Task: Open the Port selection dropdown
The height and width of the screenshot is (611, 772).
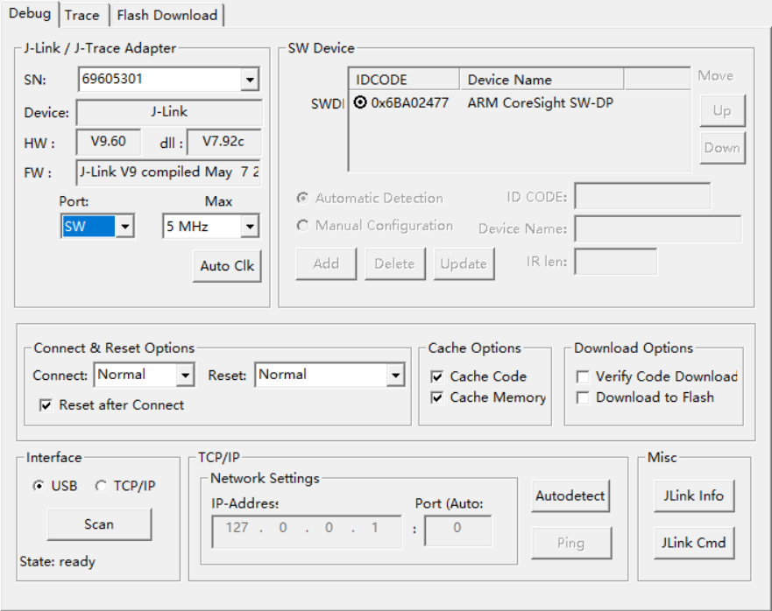Action: tap(125, 227)
